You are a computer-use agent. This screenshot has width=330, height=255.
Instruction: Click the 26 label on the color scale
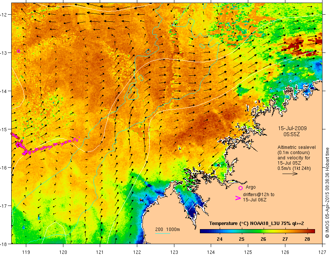pyautogui.click(x=263, y=239)
